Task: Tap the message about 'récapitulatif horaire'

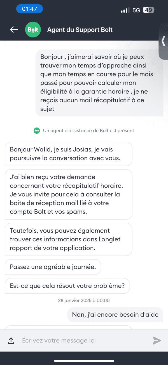Action: click(x=69, y=194)
